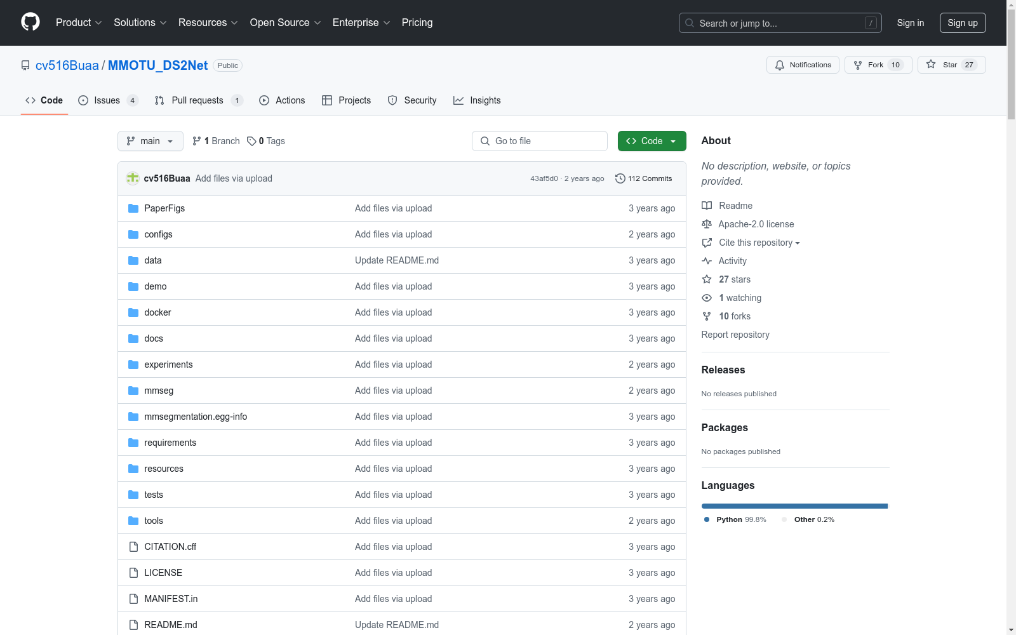
Task: Click the docker folder icon
Action: (x=133, y=312)
